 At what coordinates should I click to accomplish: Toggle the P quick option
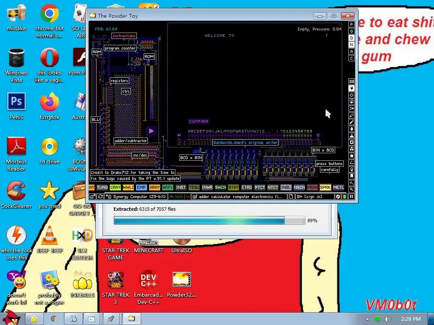click(351, 24)
